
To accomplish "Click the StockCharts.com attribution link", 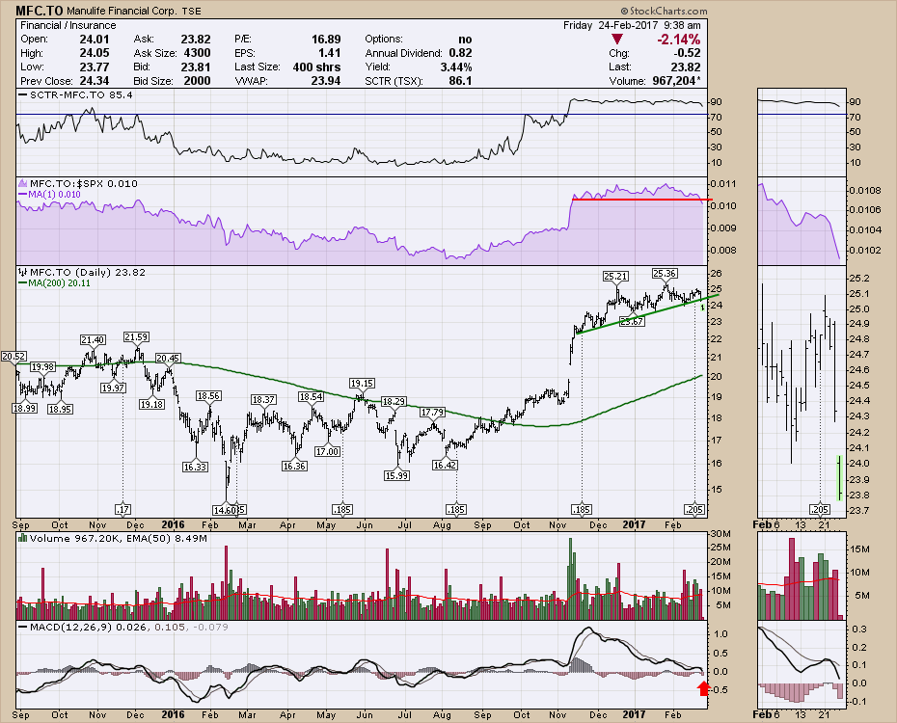I will click(664, 11).
